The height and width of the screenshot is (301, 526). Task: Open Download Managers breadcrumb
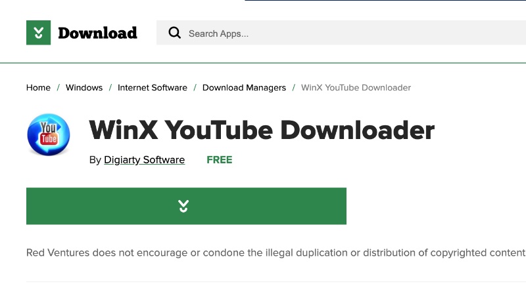point(244,88)
